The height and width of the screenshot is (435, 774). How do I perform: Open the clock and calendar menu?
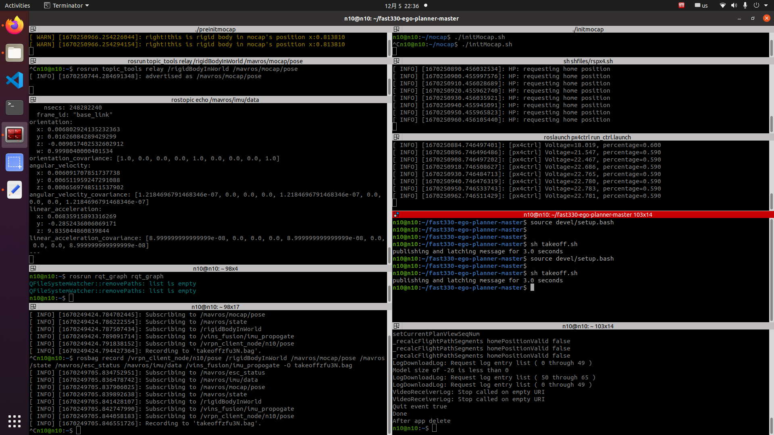(x=402, y=6)
